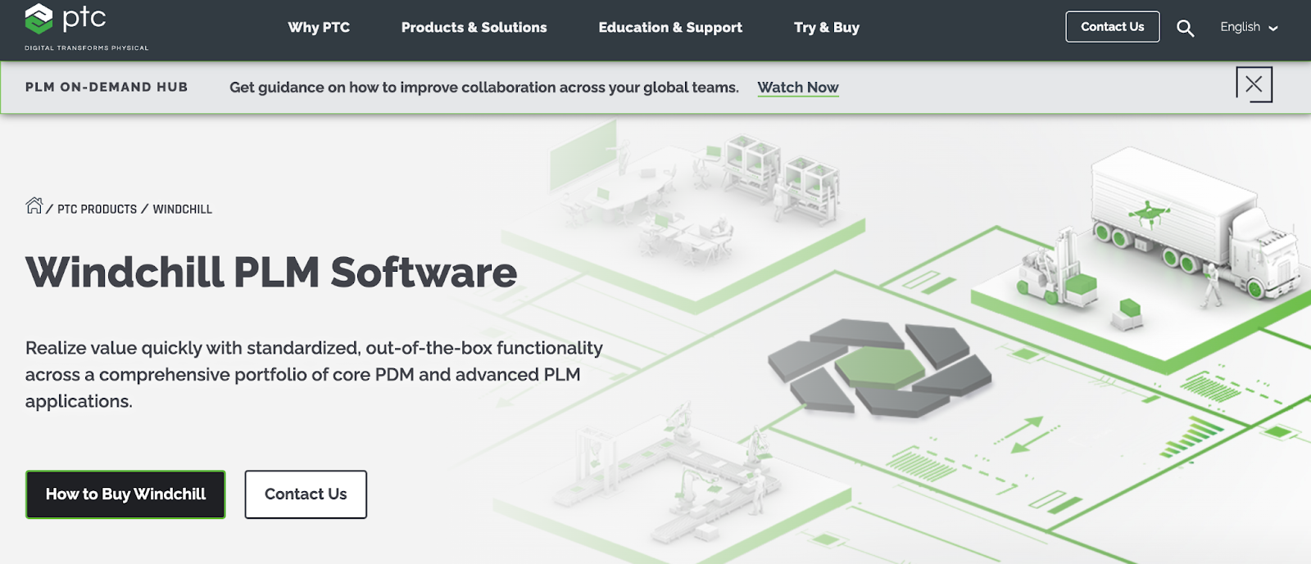This screenshot has height=564, width=1311.
Task: Open the search magnifier icon
Action: pyautogui.click(x=1185, y=28)
